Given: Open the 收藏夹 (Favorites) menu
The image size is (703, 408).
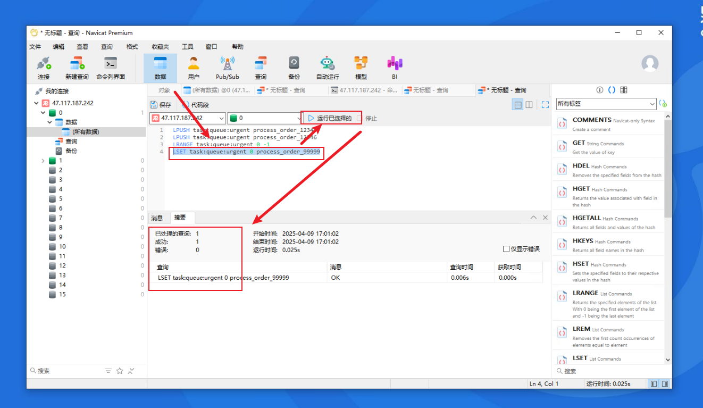Looking at the screenshot, I should point(160,47).
